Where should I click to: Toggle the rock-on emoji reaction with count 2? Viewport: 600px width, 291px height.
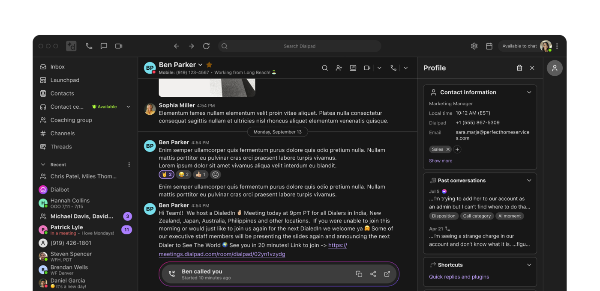pyautogui.click(x=167, y=175)
